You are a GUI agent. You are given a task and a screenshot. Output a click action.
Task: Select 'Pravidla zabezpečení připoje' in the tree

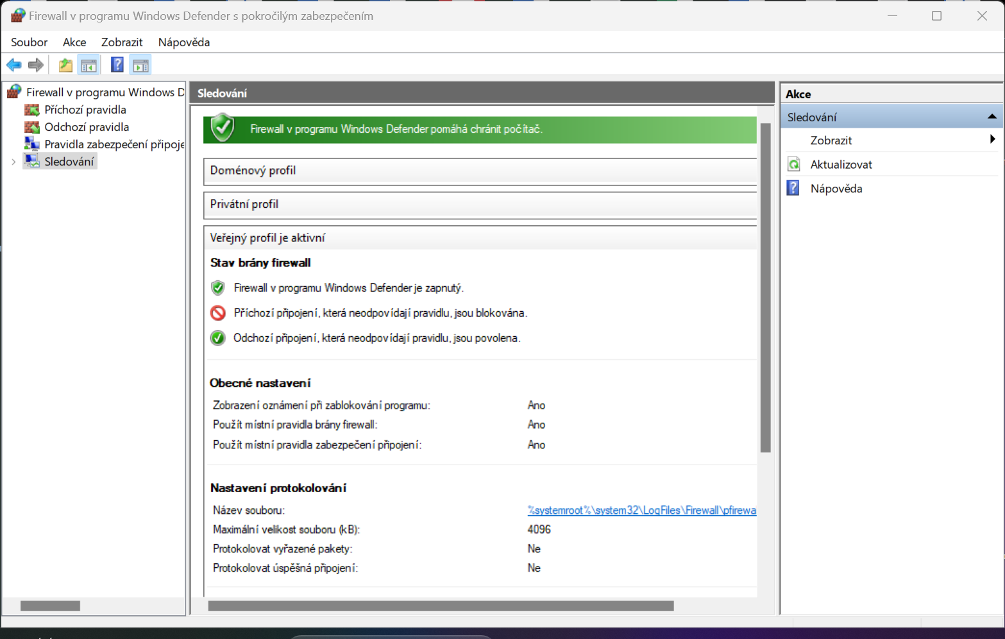114,144
